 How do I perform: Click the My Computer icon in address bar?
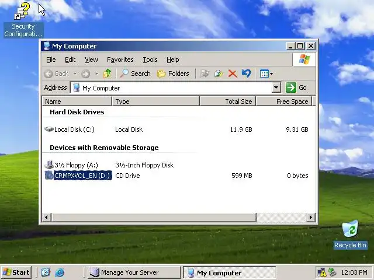[x=77, y=87]
